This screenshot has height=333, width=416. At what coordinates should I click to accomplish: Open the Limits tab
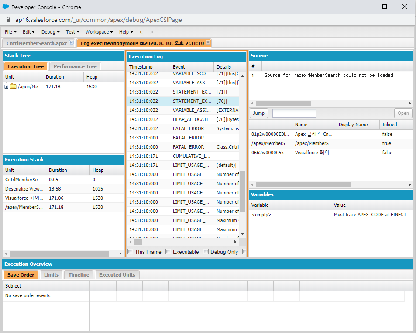pos(52,275)
